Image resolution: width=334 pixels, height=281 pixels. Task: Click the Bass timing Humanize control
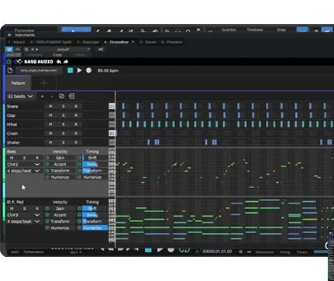tap(95, 177)
